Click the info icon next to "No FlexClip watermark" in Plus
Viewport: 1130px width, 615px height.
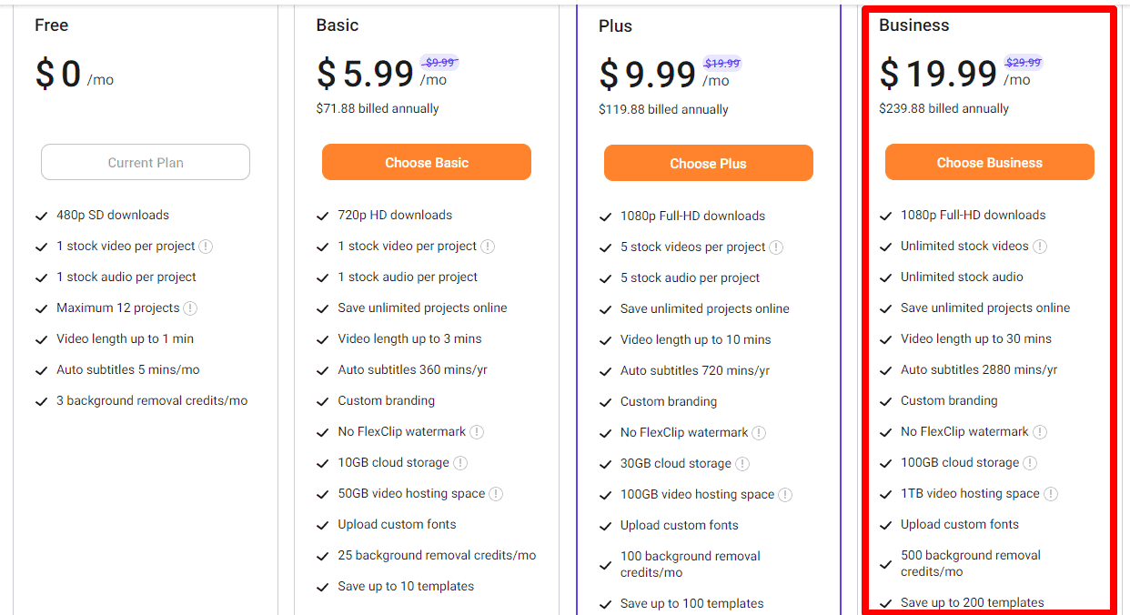coord(760,431)
